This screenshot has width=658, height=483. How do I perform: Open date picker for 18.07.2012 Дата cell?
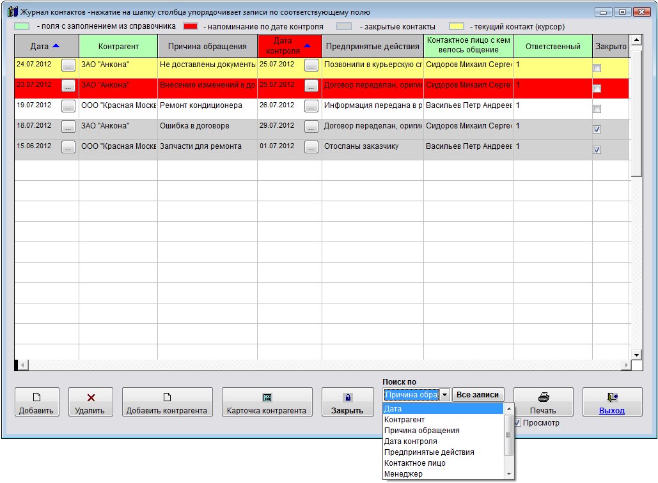click(68, 126)
